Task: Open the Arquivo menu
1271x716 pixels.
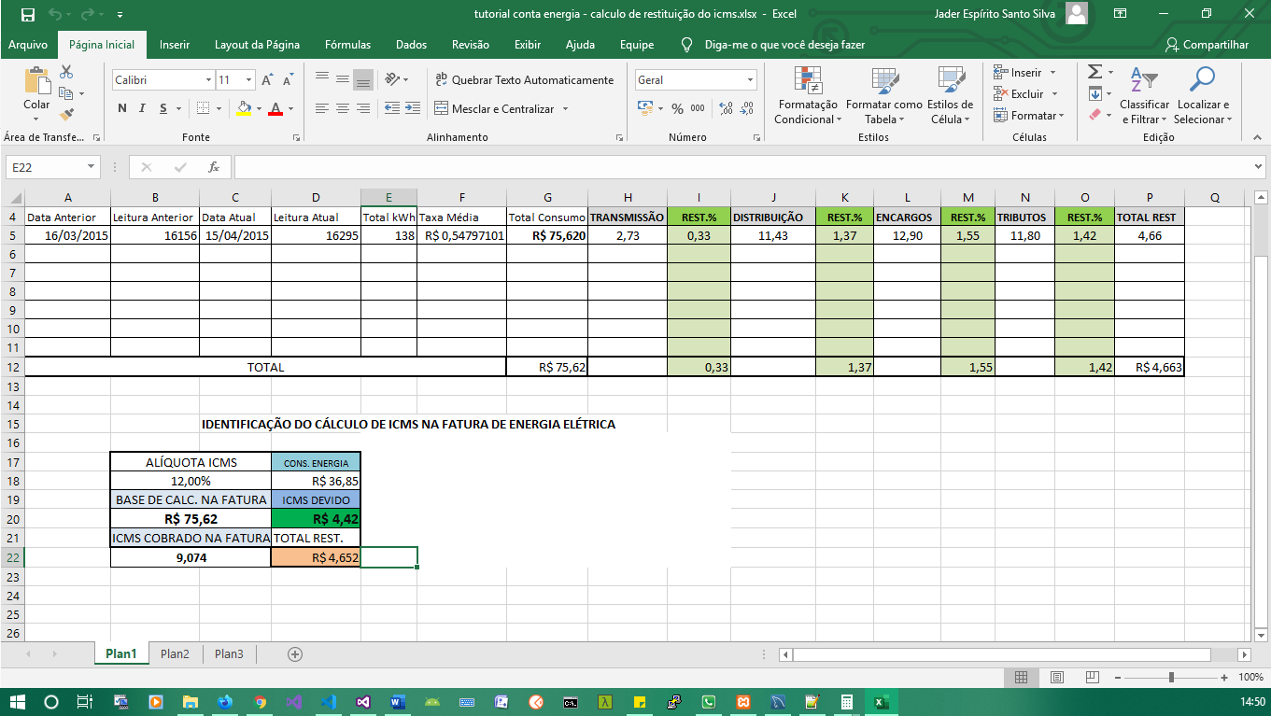Action: 29,44
